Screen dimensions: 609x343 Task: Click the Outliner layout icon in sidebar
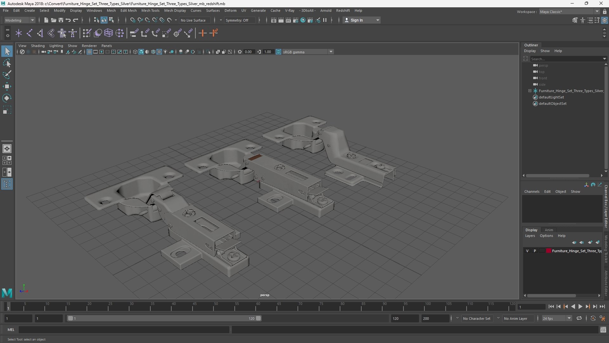(7, 184)
